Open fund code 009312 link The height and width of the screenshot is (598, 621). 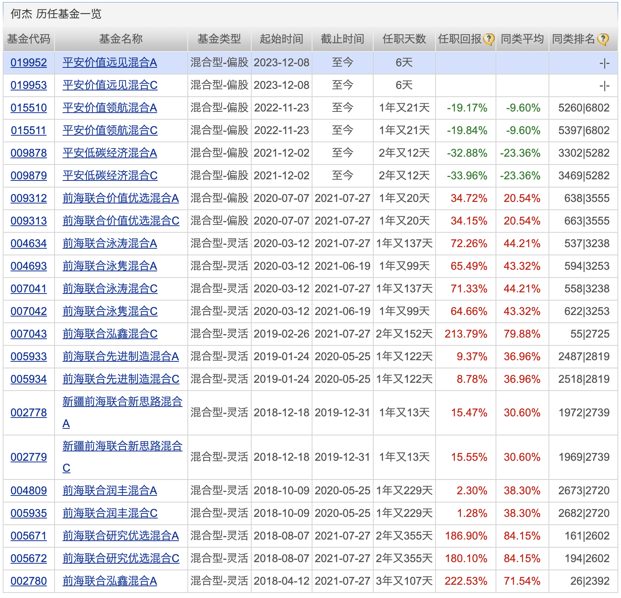point(29,198)
